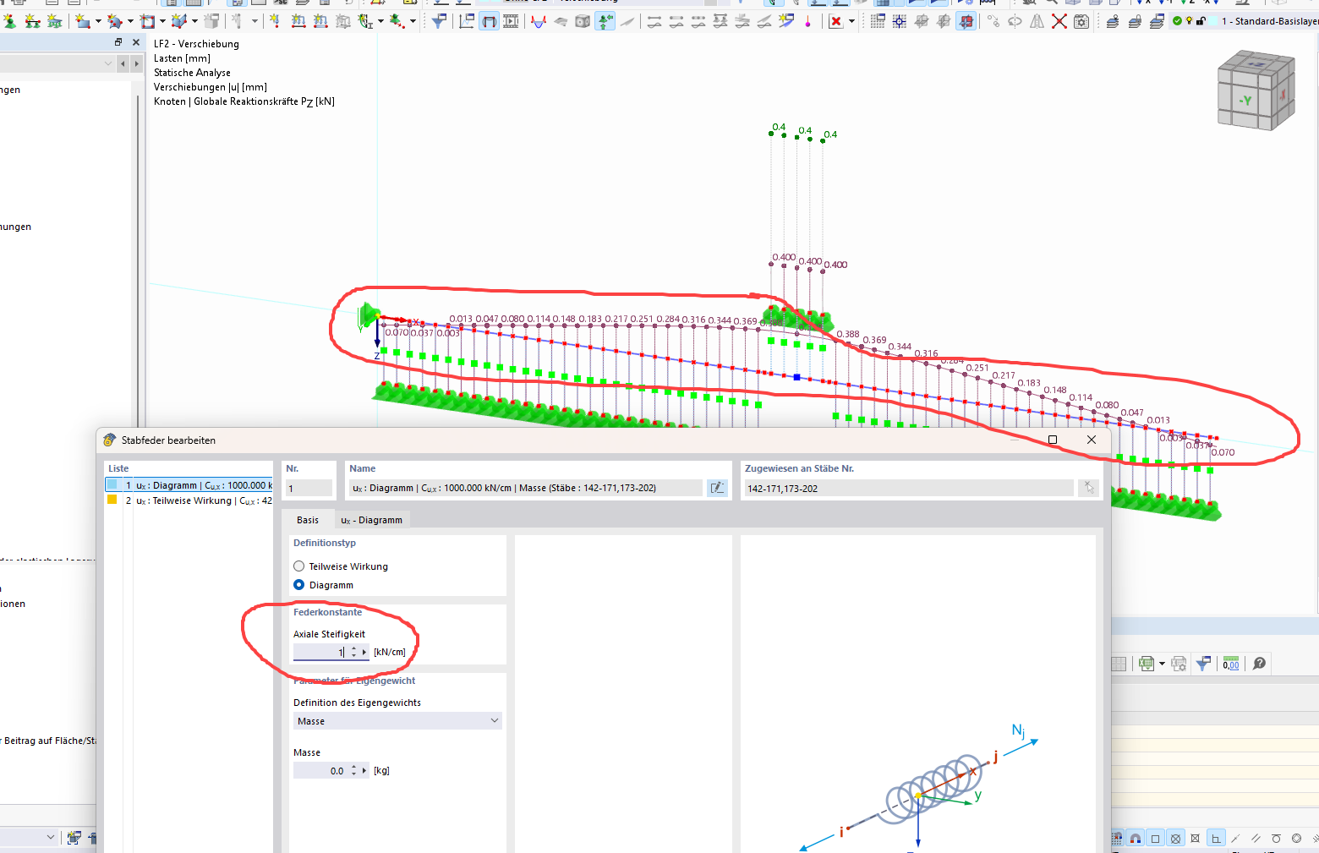
Task: Switch to the ux - Diagramm tab
Action: (371, 520)
